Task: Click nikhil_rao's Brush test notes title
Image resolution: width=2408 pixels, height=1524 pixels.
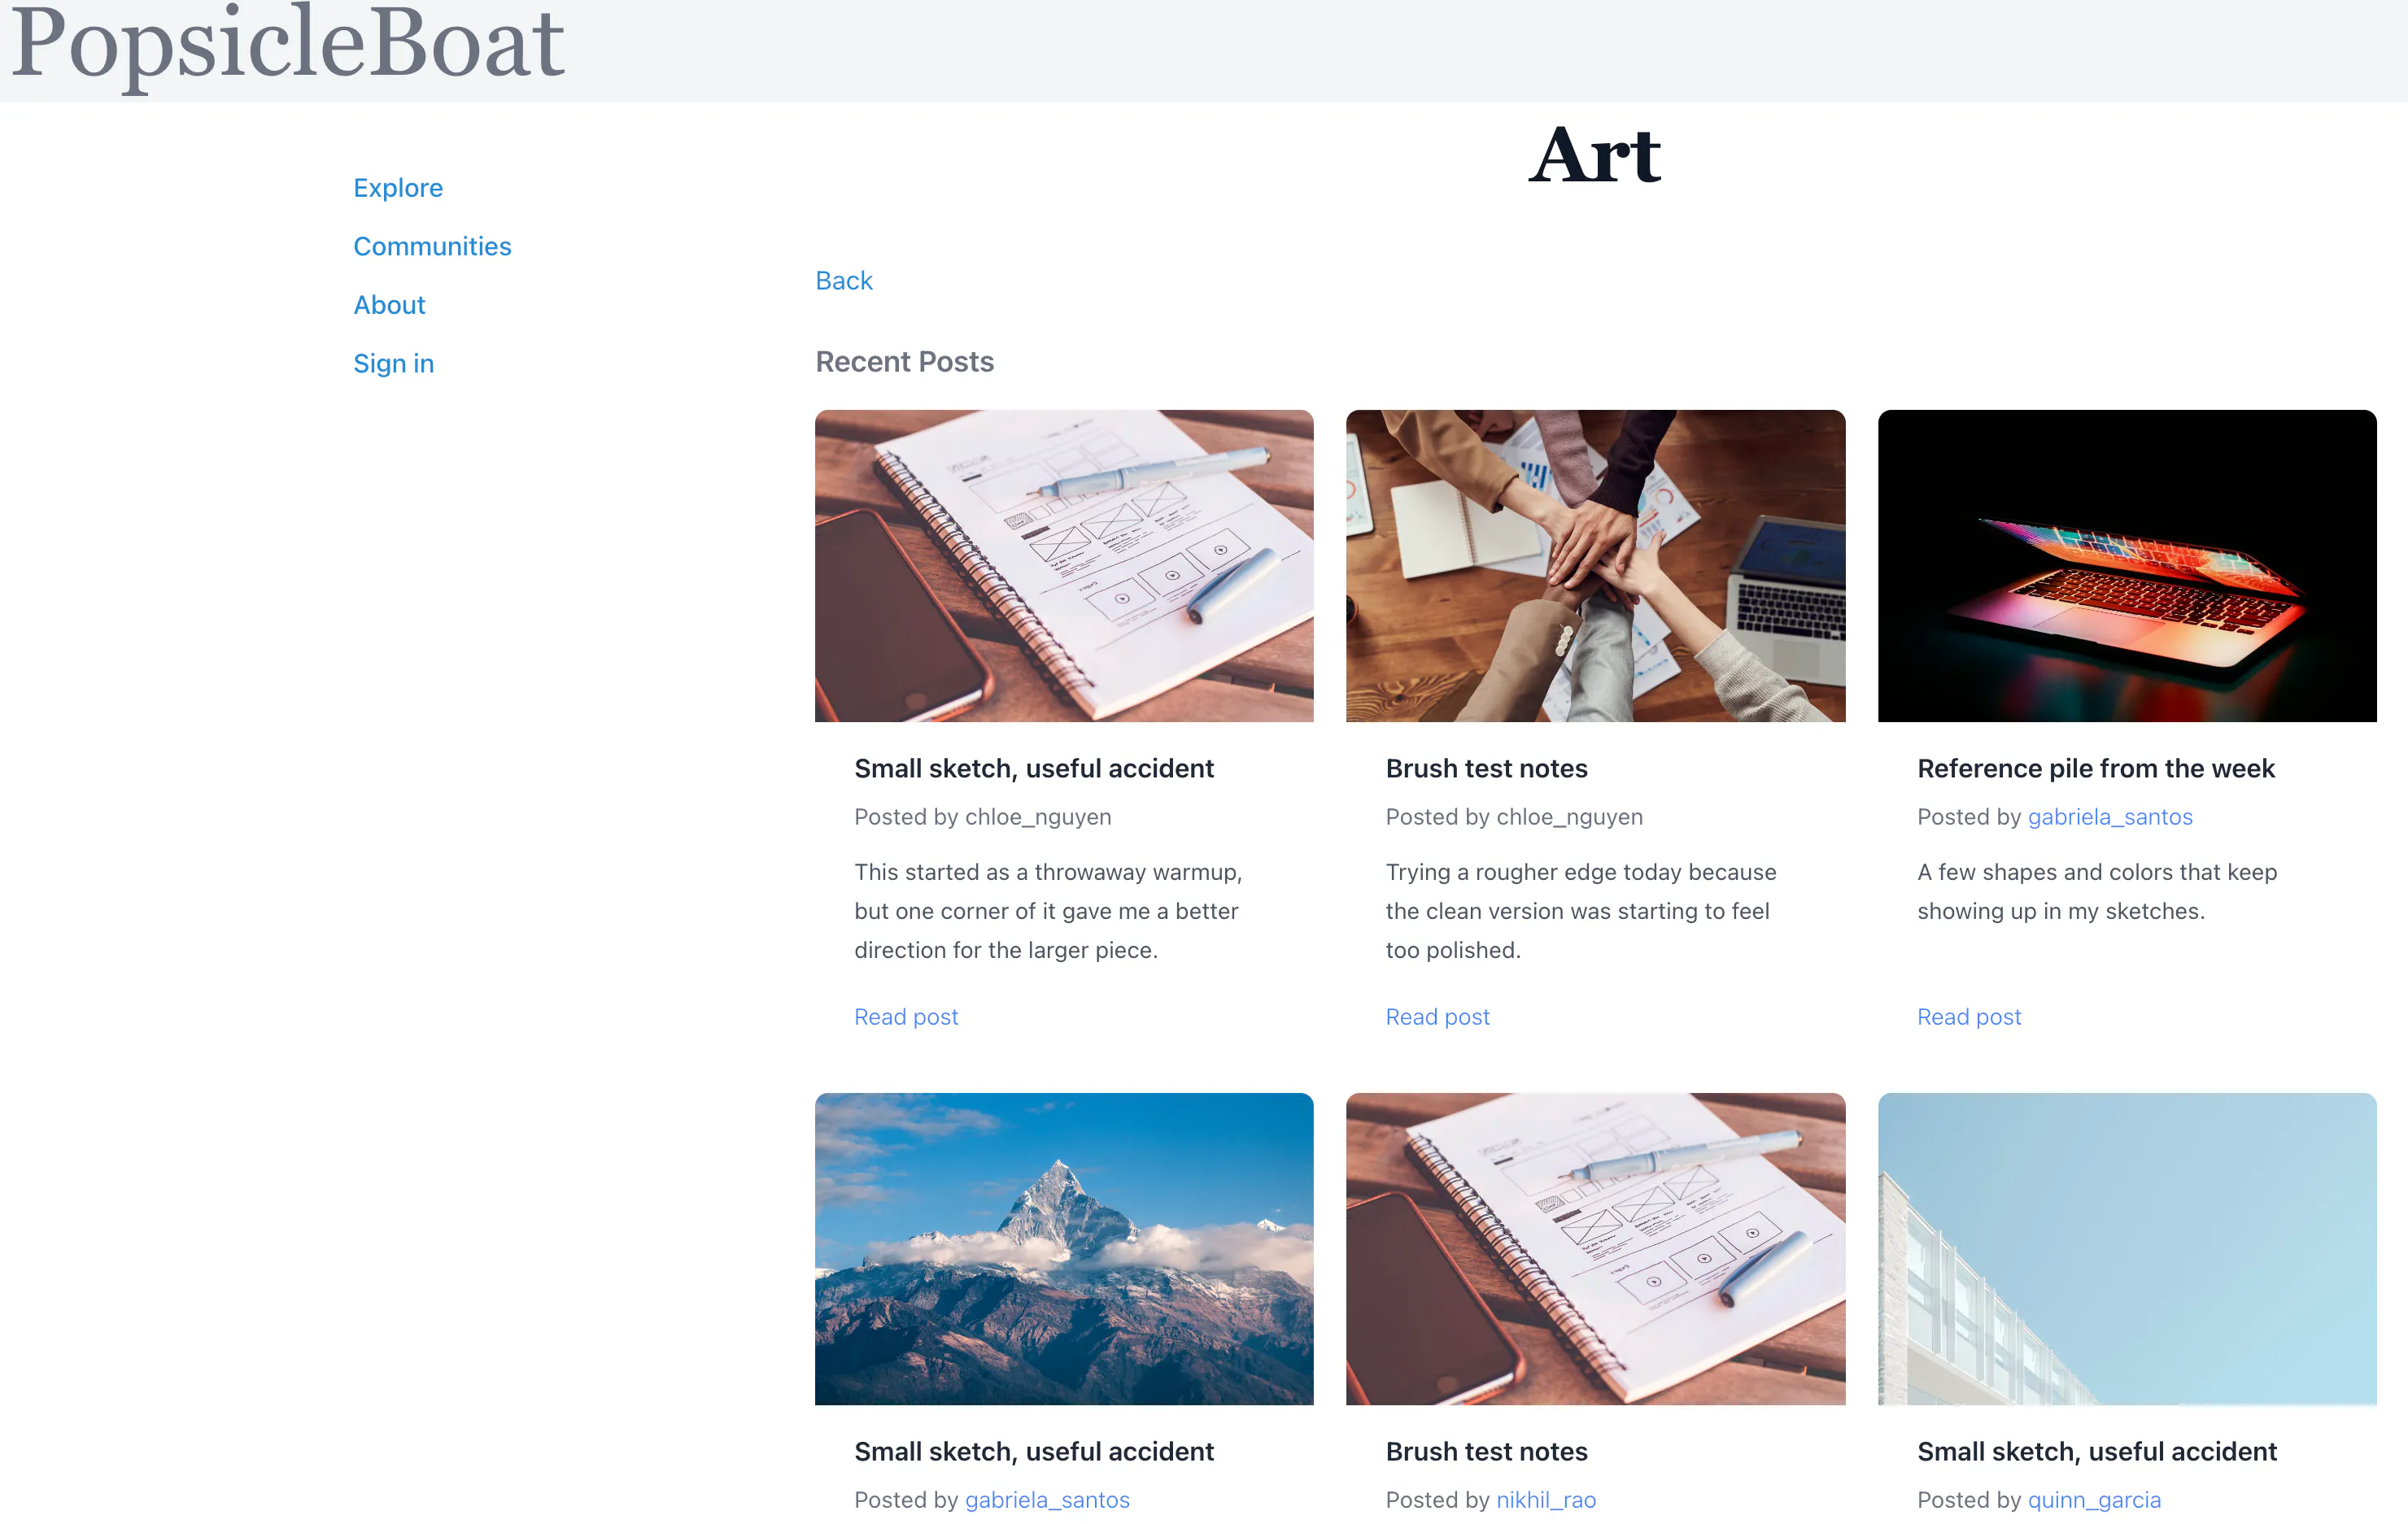Action: click(1486, 1451)
